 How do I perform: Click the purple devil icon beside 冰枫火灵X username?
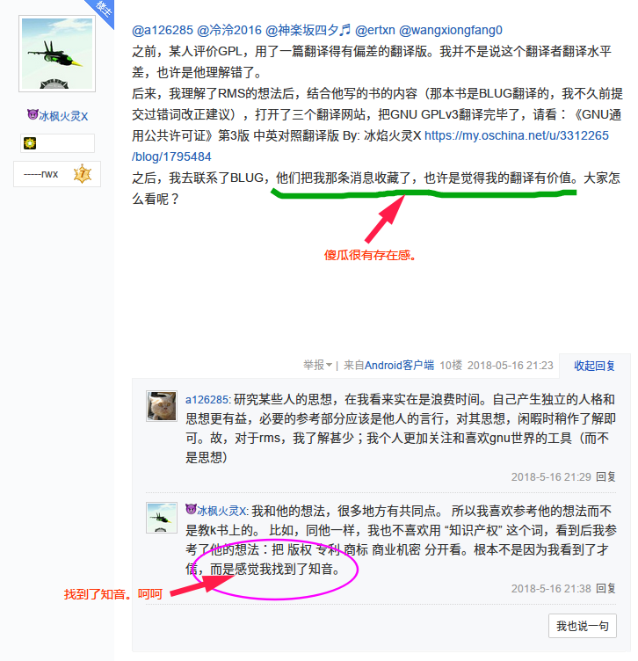pyautogui.click(x=33, y=114)
